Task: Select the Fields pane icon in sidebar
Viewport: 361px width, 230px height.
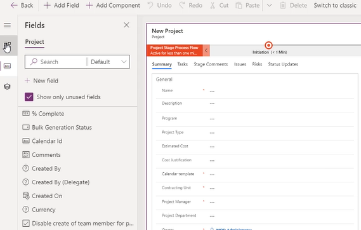Action: pos(8,66)
